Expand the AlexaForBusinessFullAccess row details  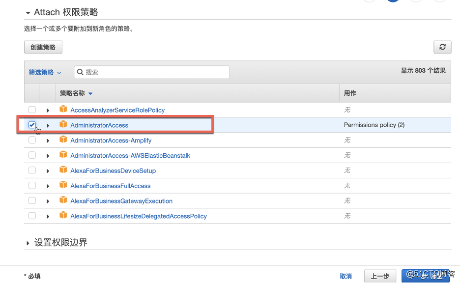tap(48, 186)
